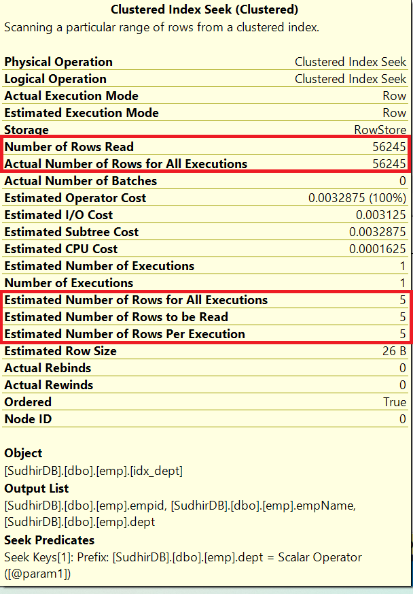Click the 'Node ID' label
413x594 pixels.
pyautogui.click(x=28, y=419)
